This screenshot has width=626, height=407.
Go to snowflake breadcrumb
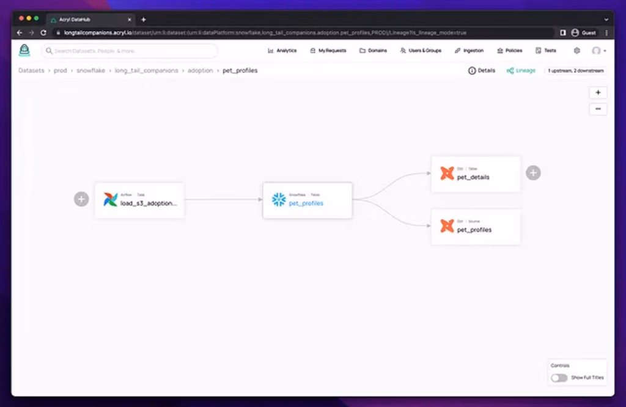90,70
